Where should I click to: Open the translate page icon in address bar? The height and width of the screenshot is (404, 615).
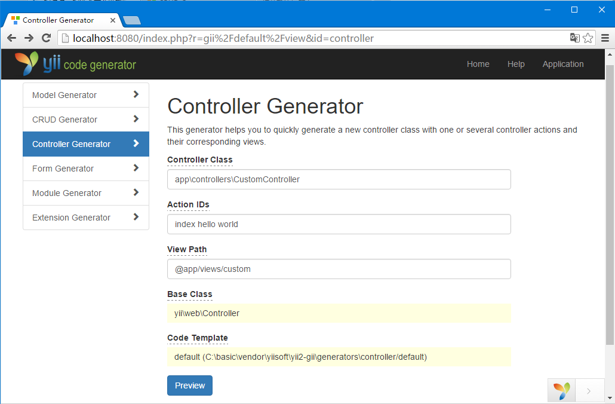(x=574, y=38)
